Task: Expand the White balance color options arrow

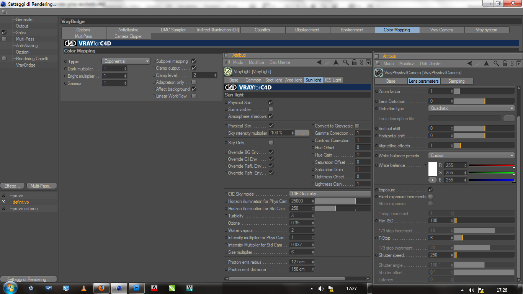Action: click(x=425, y=165)
